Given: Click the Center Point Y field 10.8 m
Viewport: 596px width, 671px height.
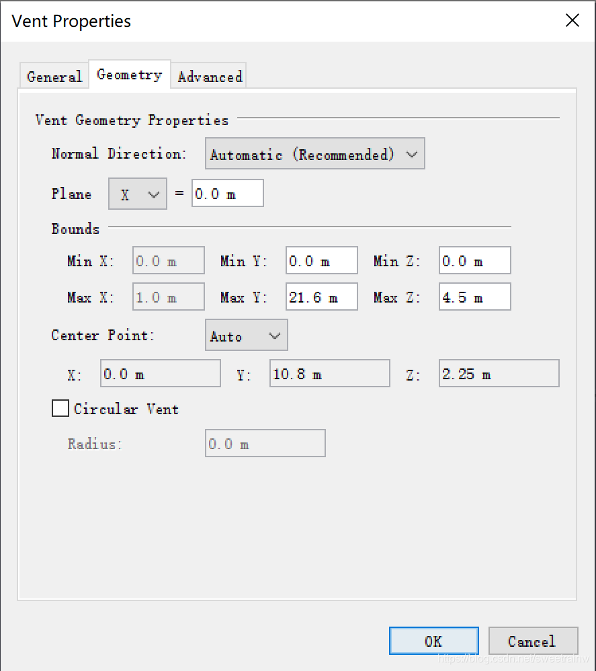Looking at the screenshot, I should [x=330, y=373].
